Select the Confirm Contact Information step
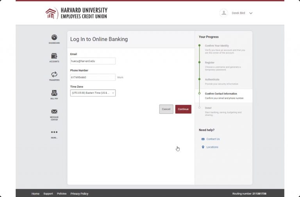This screenshot has height=197, width=300. (x=224, y=96)
